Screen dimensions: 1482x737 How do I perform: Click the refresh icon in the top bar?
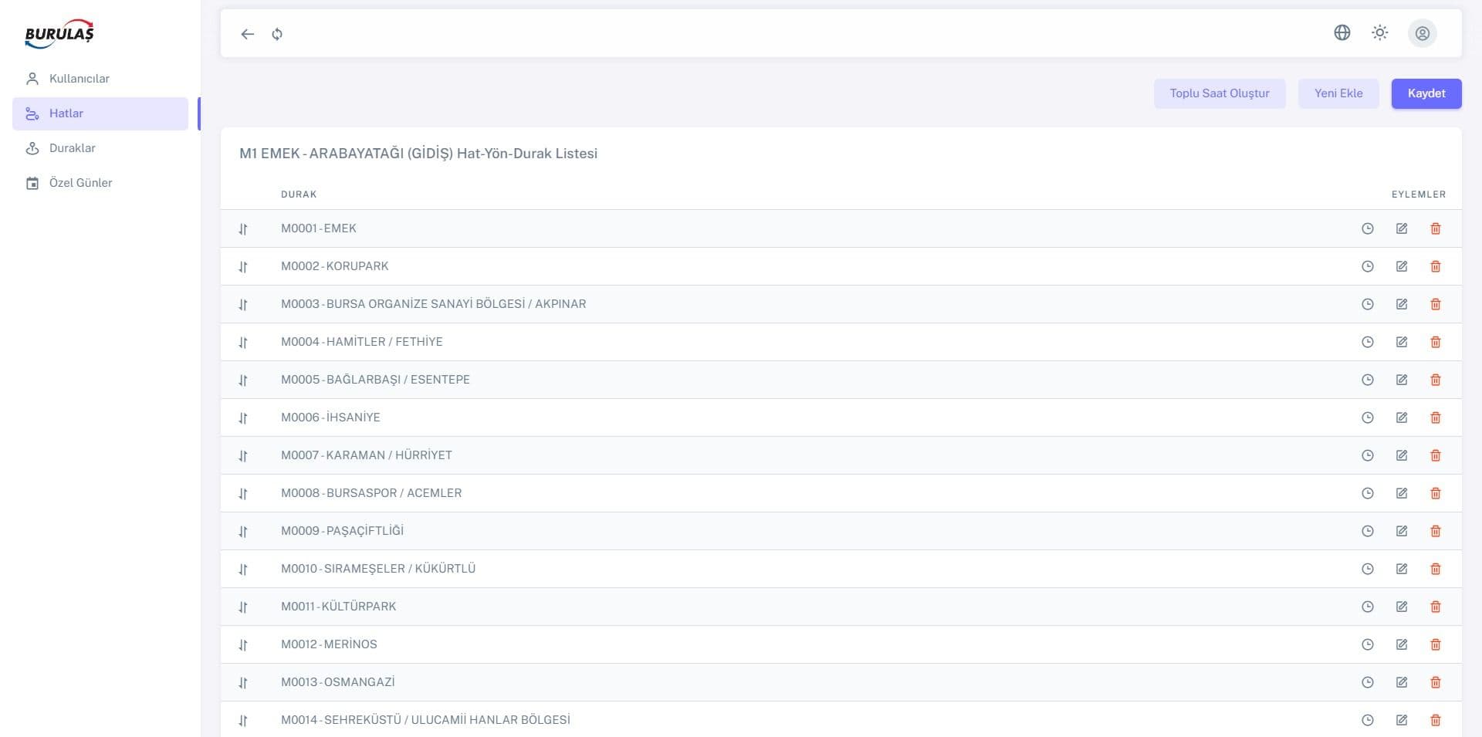click(276, 34)
